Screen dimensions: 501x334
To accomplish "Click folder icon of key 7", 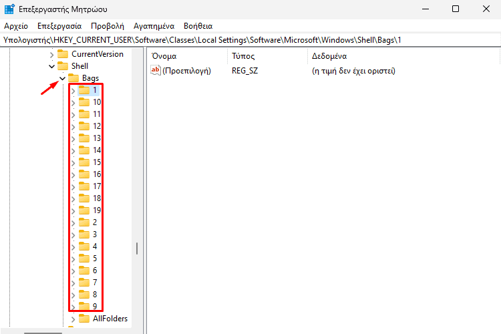I will tap(84, 282).
